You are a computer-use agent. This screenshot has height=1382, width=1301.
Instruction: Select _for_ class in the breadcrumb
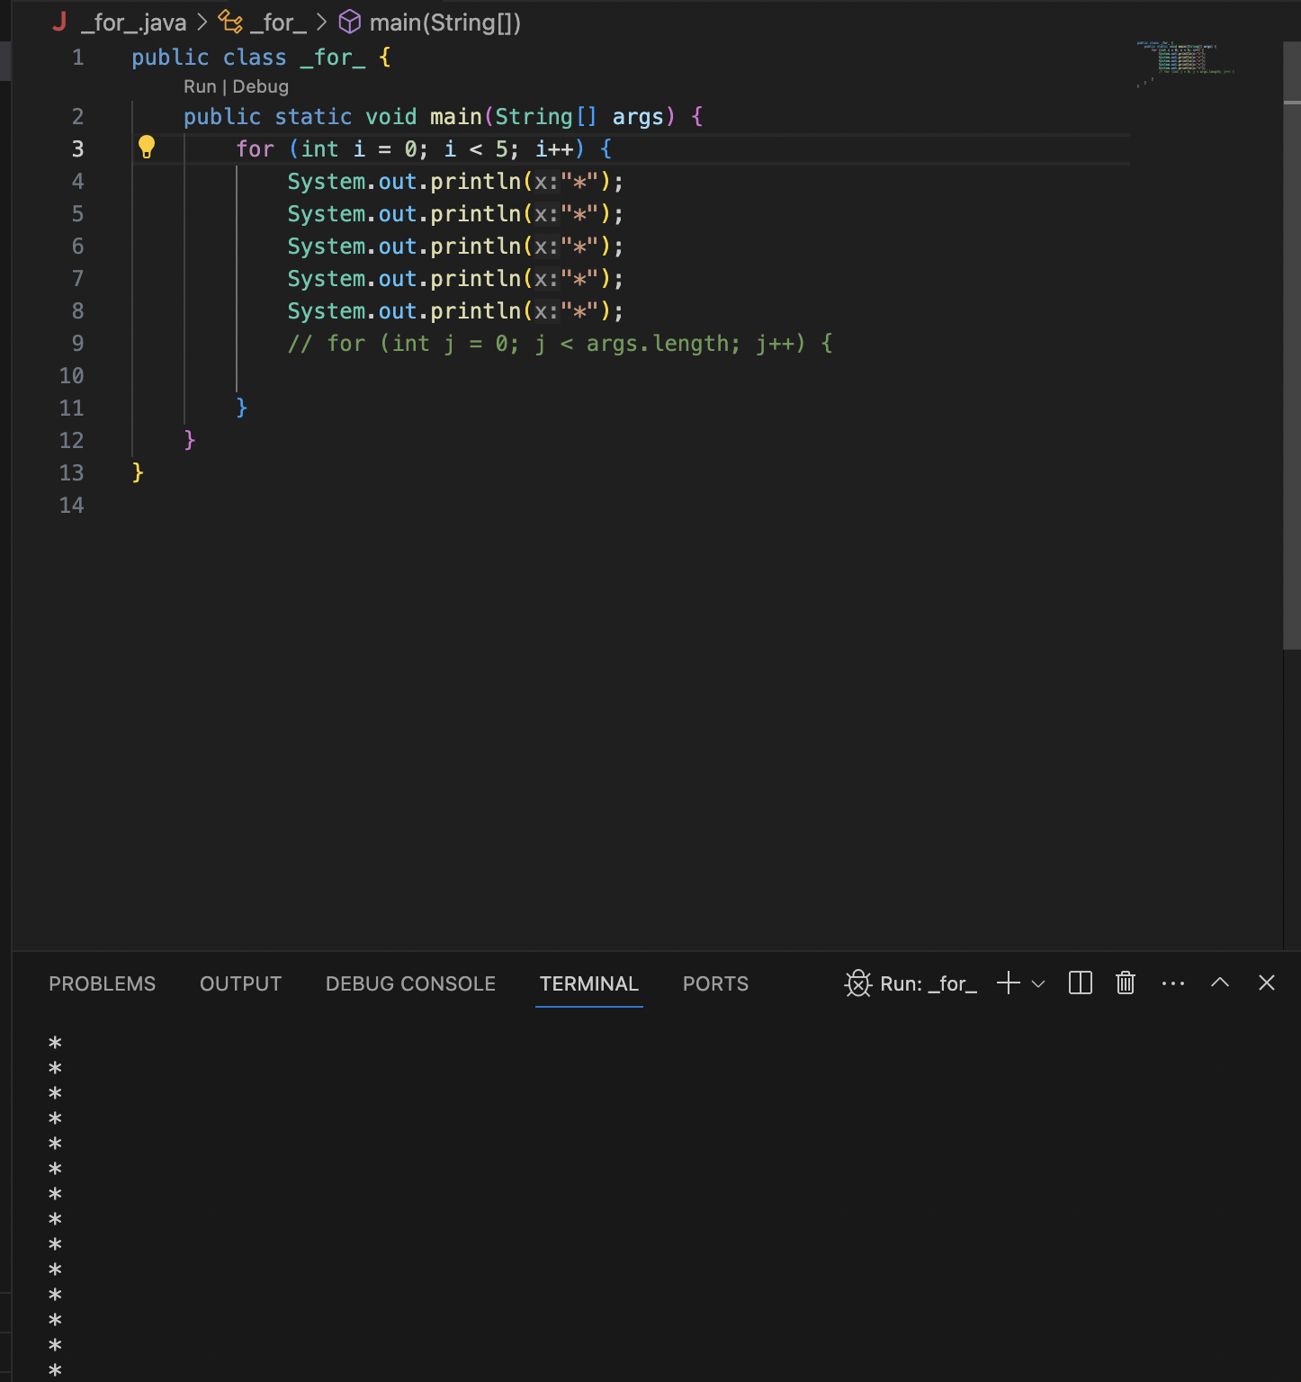(279, 22)
